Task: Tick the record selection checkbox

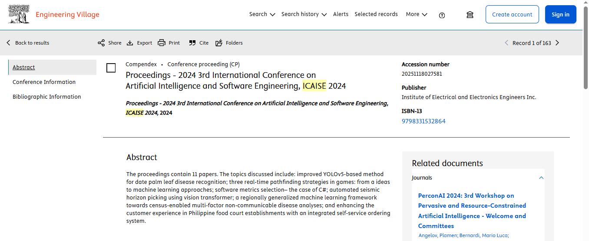Action: (111, 68)
